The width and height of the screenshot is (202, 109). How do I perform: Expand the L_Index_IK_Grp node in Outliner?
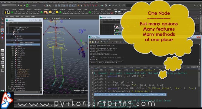coord(13,82)
